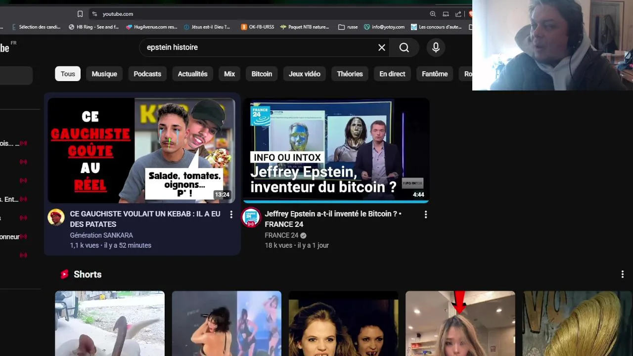
Task: Start voice search with the microphone icon
Action: point(436,47)
